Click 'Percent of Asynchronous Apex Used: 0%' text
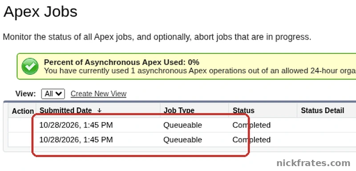Screen dimensions: 356x171 121,62
